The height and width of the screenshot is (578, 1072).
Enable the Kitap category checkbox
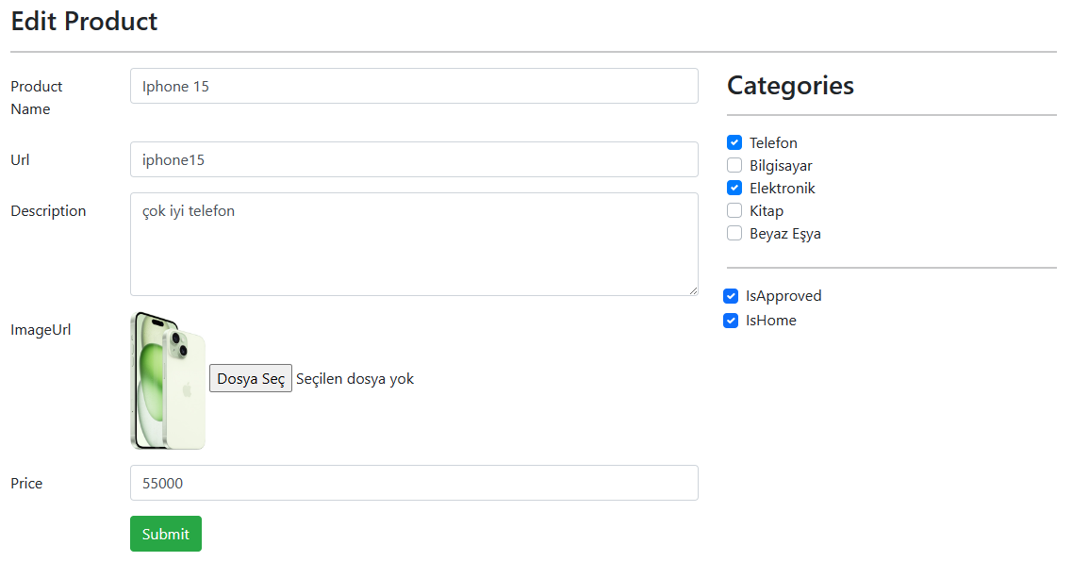coord(734,211)
